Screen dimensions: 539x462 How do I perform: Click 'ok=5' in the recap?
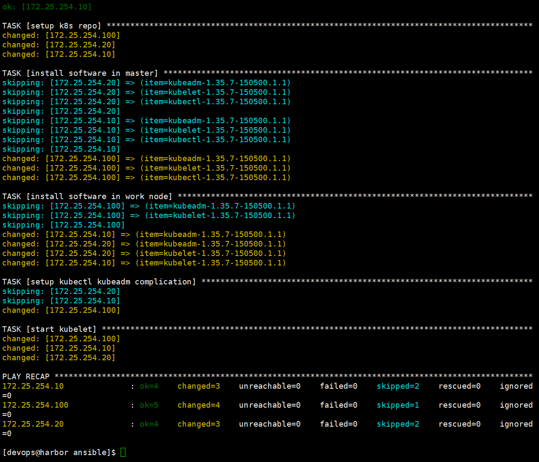coord(149,405)
